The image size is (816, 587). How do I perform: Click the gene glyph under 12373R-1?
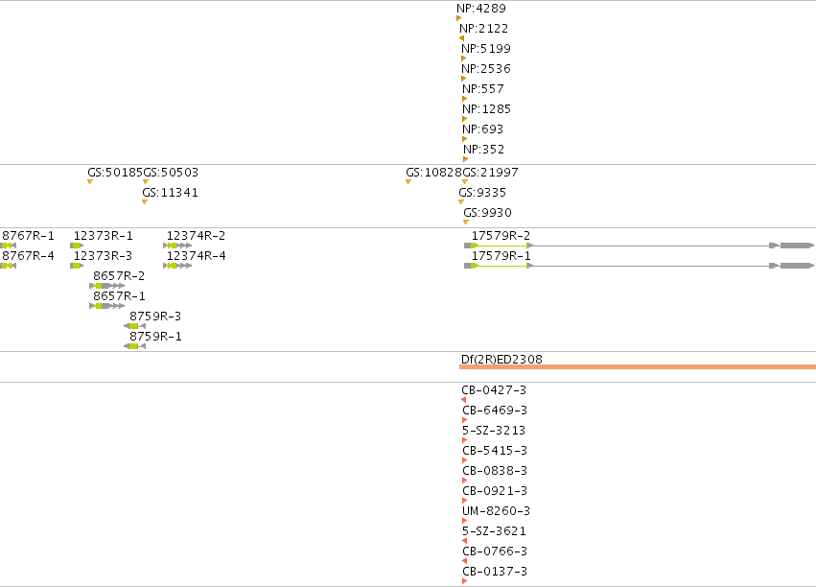click(x=77, y=246)
